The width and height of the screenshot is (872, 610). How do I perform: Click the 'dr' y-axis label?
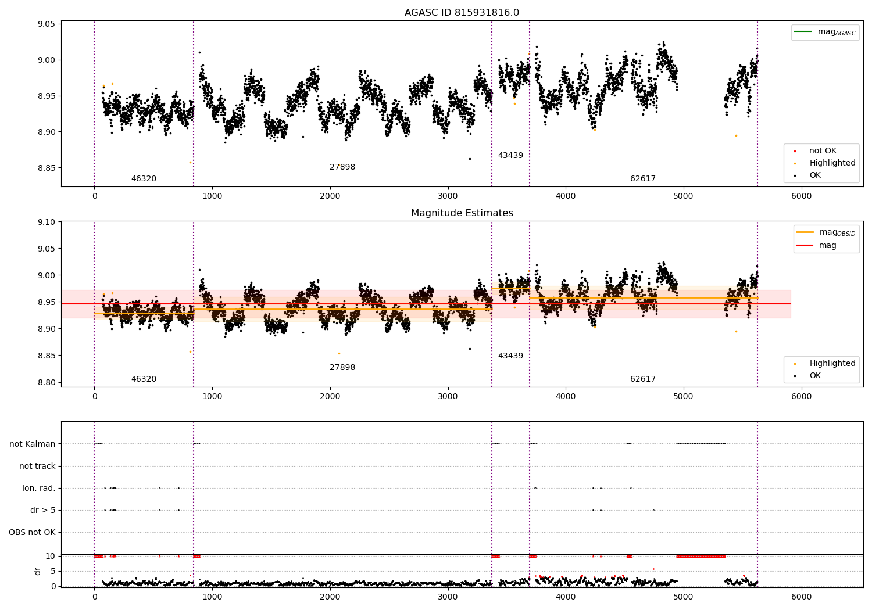[x=38, y=571]
